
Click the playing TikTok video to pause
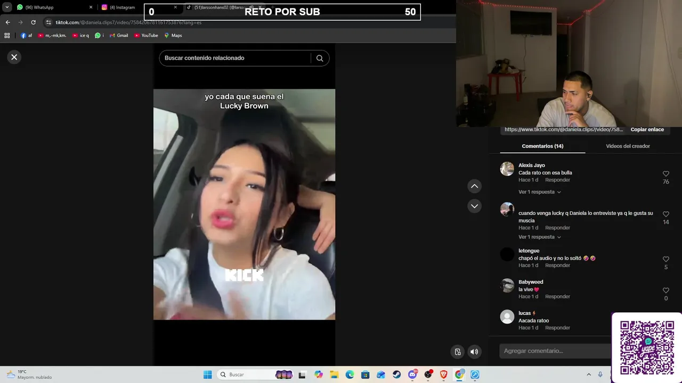coord(244,204)
